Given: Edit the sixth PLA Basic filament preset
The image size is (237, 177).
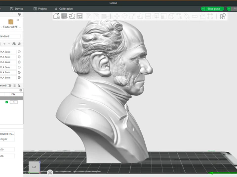Looking at the screenshot, I should coord(19,78).
